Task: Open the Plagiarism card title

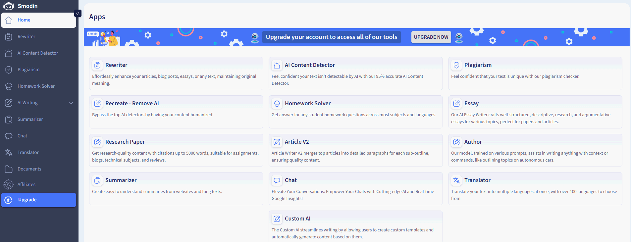Action: 478,65
